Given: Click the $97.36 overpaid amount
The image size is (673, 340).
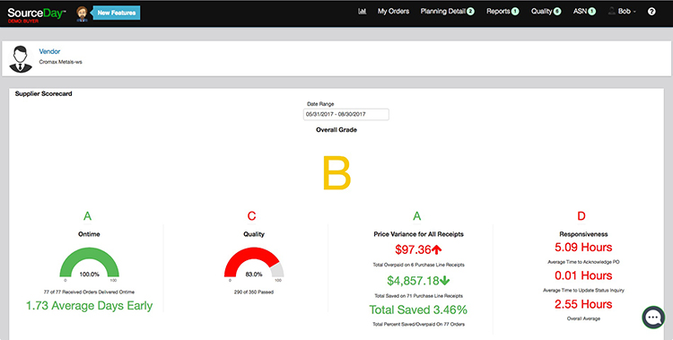Looking at the screenshot, I should pos(413,249).
